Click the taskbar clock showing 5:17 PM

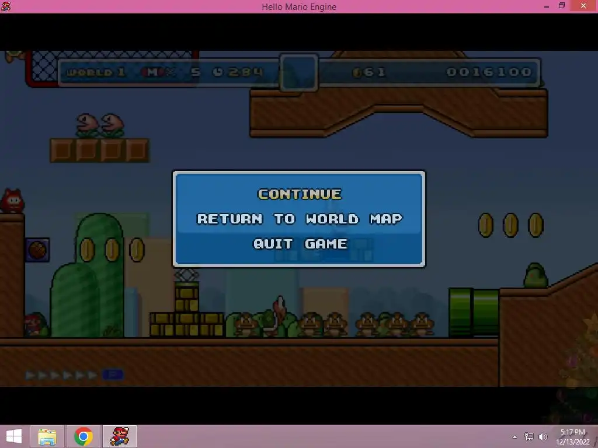[x=572, y=437]
